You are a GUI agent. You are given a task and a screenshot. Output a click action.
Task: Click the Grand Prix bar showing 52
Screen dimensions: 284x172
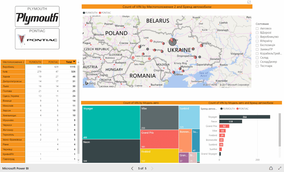click(x=224, y=126)
